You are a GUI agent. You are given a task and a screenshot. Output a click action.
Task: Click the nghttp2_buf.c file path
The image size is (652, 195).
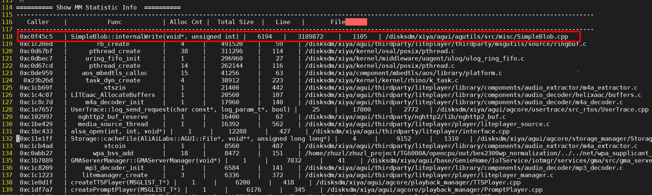click(406, 117)
